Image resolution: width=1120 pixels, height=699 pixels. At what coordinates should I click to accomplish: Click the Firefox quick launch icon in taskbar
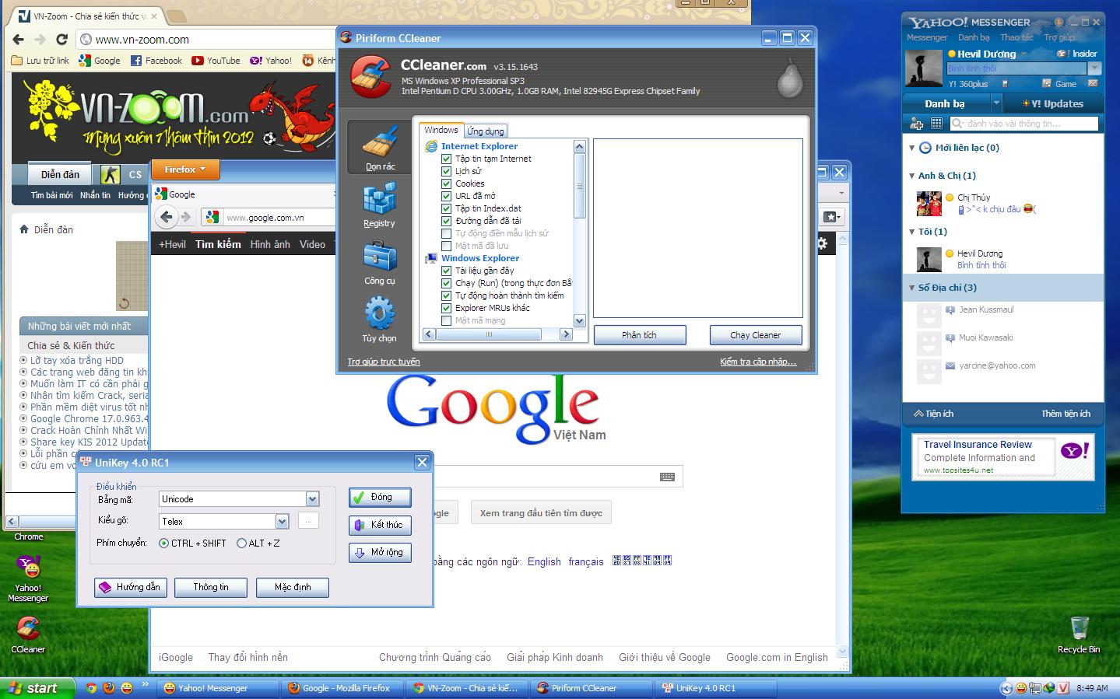click(x=109, y=688)
